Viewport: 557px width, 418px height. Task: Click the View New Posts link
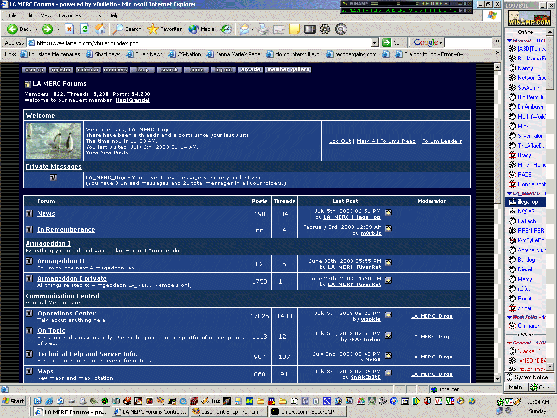[107, 153]
